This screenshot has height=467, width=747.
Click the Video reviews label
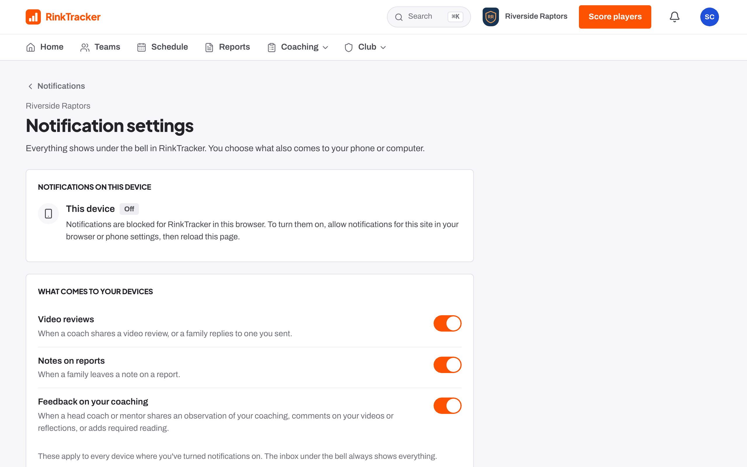point(66,319)
